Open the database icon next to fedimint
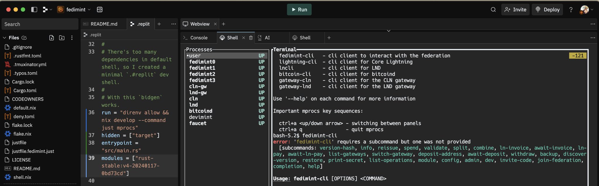The image size is (599, 186). point(99,10)
